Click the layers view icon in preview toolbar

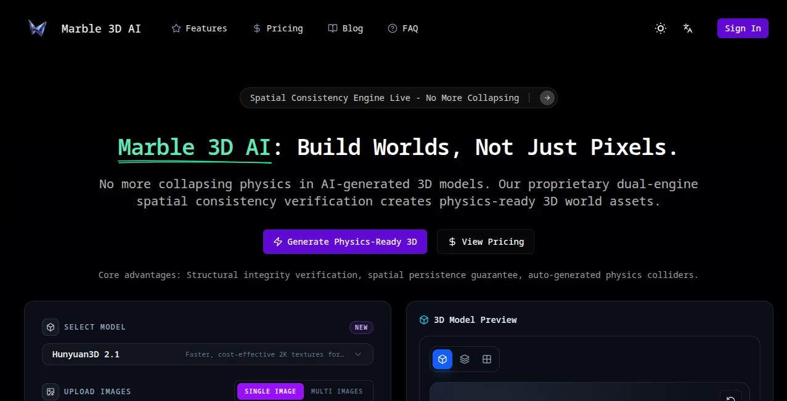pyautogui.click(x=464, y=359)
